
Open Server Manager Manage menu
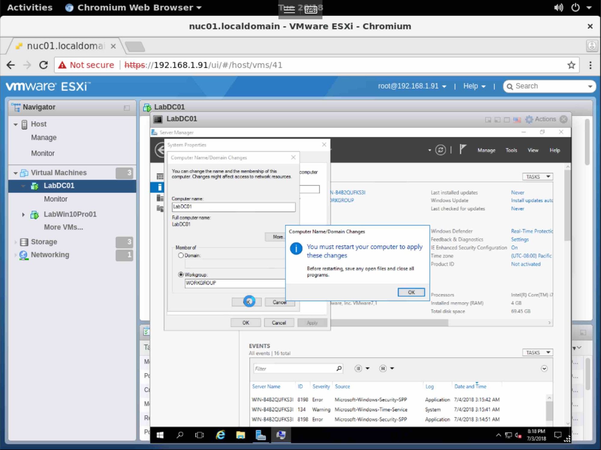point(486,150)
